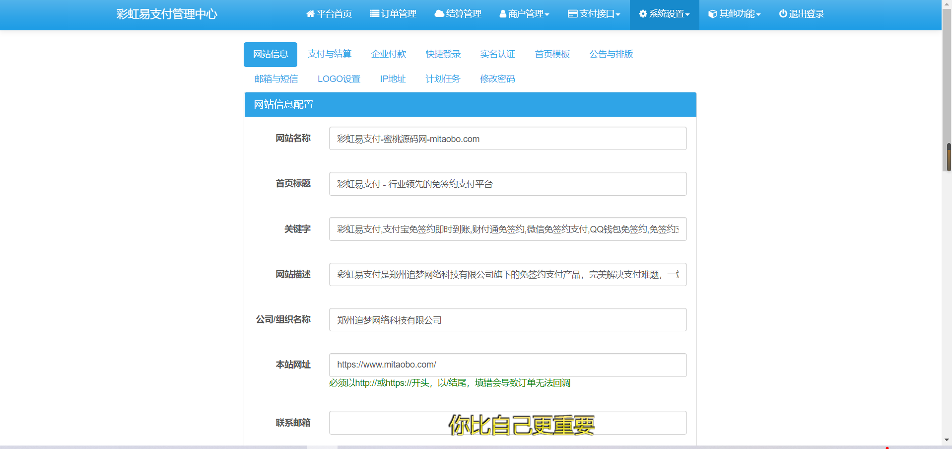Click the credit card icon beside 支付接口
The height and width of the screenshot is (449, 952).
click(x=572, y=14)
